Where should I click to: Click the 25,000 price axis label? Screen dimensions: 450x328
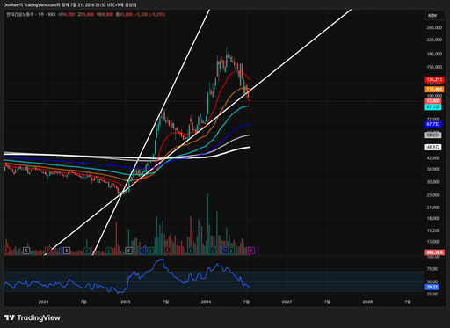point(433,195)
